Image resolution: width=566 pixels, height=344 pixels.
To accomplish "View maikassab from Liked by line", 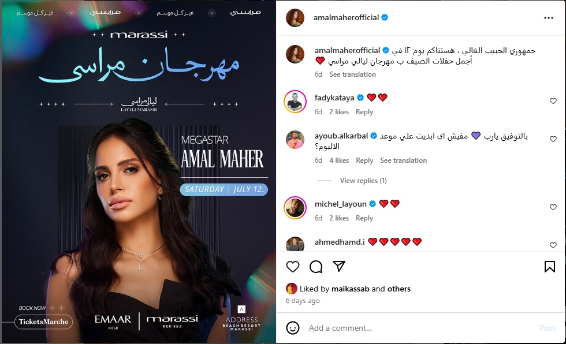I will point(350,289).
